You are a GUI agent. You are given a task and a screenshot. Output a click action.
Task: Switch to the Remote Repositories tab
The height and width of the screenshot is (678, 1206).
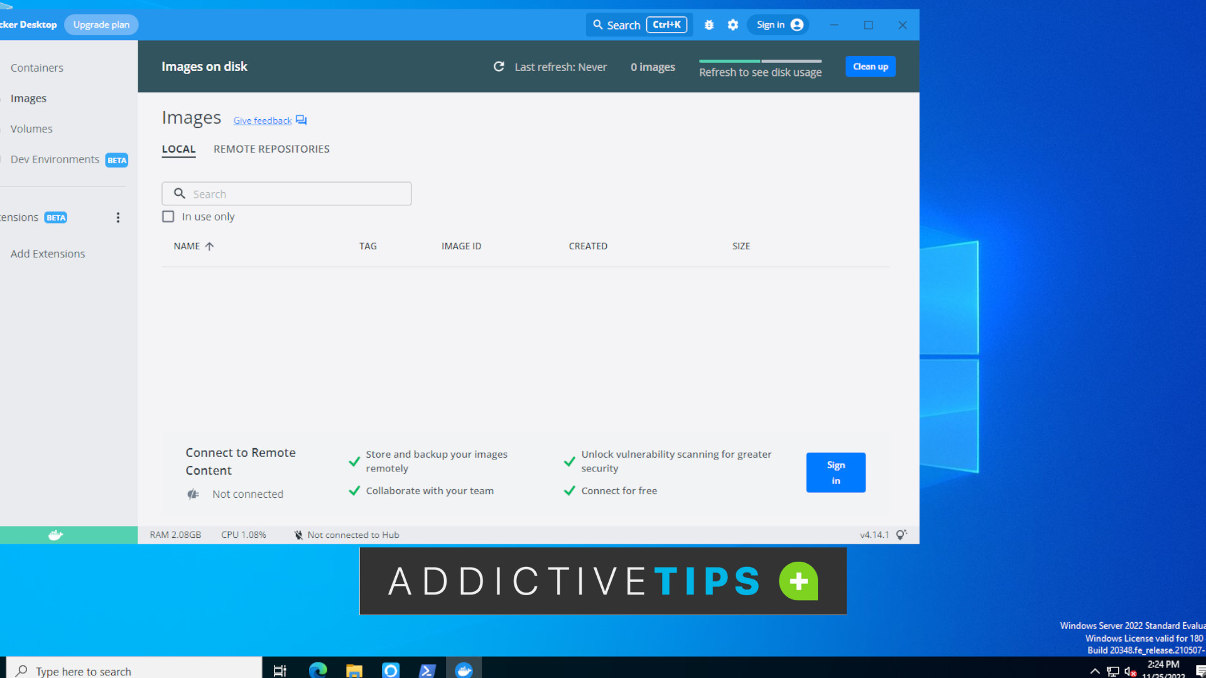pyautogui.click(x=271, y=149)
